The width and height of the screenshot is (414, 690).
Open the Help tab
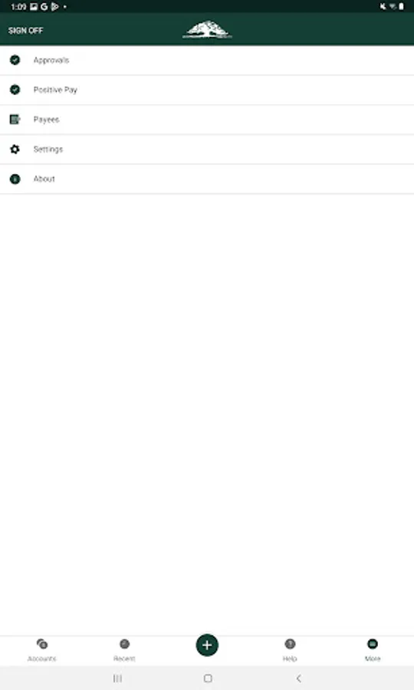click(x=290, y=650)
